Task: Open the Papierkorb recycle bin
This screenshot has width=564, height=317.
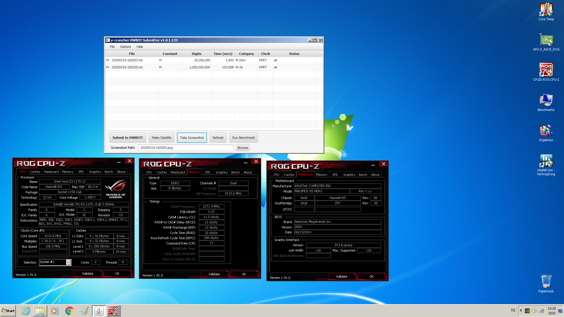Action: 546,284
